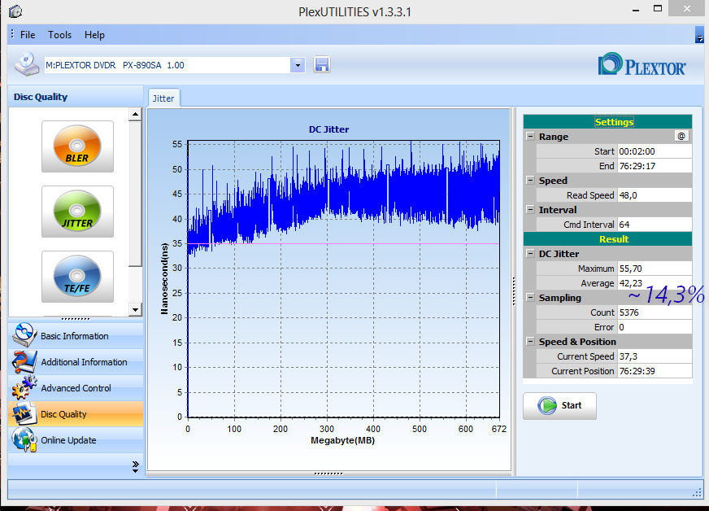The height and width of the screenshot is (511, 709).
Task: Click the Plextor logo
Action: [642, 65]
